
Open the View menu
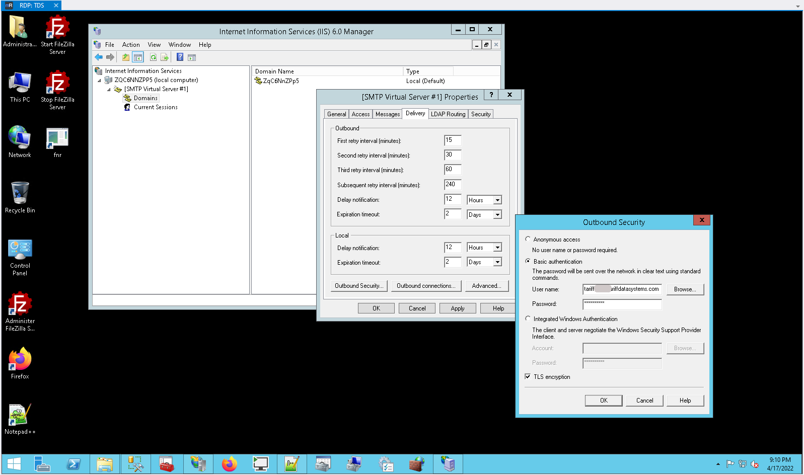154,45
